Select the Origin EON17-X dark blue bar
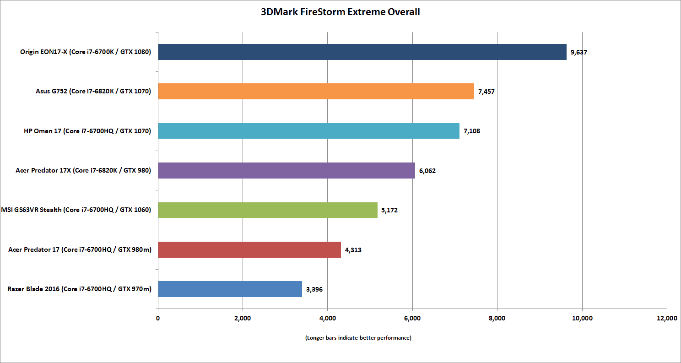This screenshot has height=363, width=681. click(x=362, y=52)
